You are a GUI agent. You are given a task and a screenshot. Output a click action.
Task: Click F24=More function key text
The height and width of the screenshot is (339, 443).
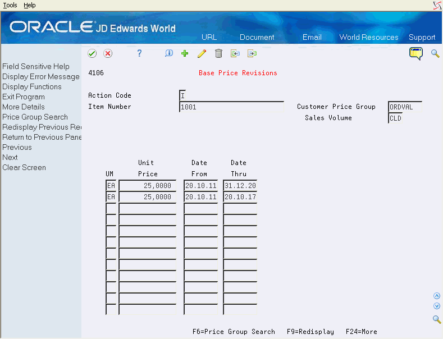tap(362, 332)
